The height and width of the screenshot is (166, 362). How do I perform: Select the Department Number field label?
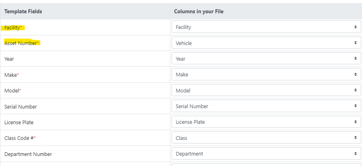click(28, 154)
